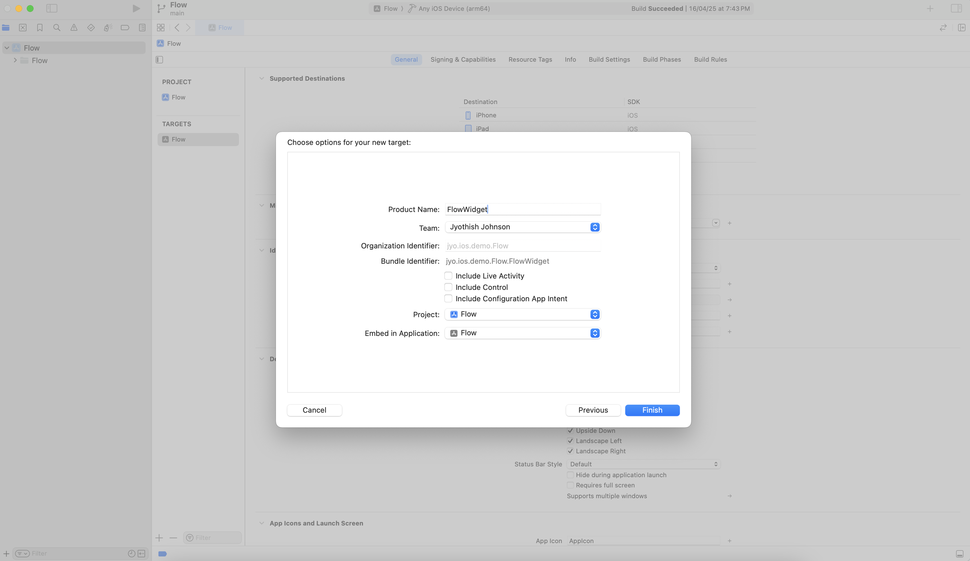This screenshot has width=970, height=561.
Task: Open the Test navigator diamond icon
Action: [91, 28]
